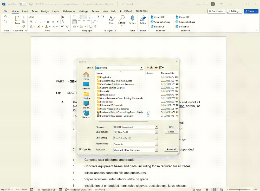The width and height of the screenshot is (260, 191).
Task: Click the subscript icon in the Font group
Action: (53, 22)
